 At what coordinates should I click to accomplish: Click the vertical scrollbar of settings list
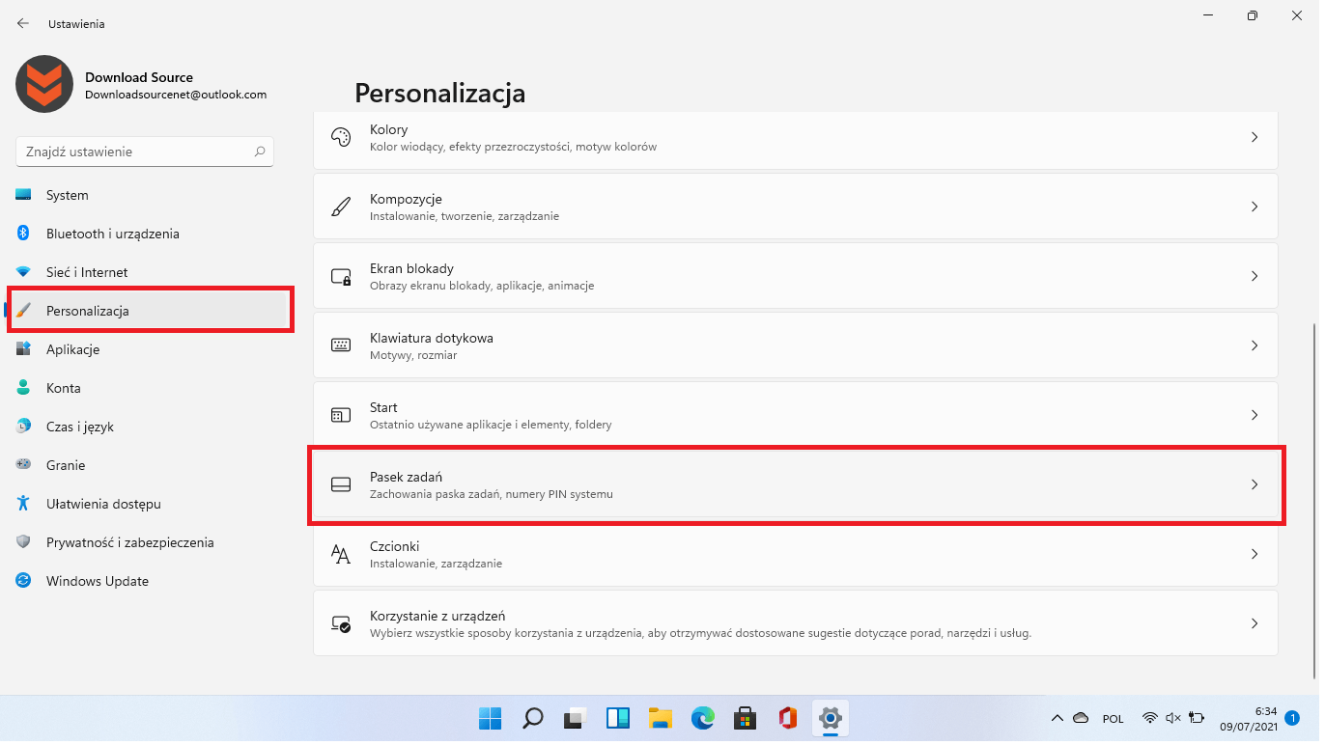coord(1313,500)
